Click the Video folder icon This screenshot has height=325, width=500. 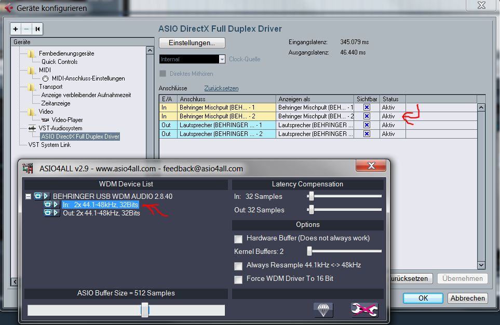point(31,112)
